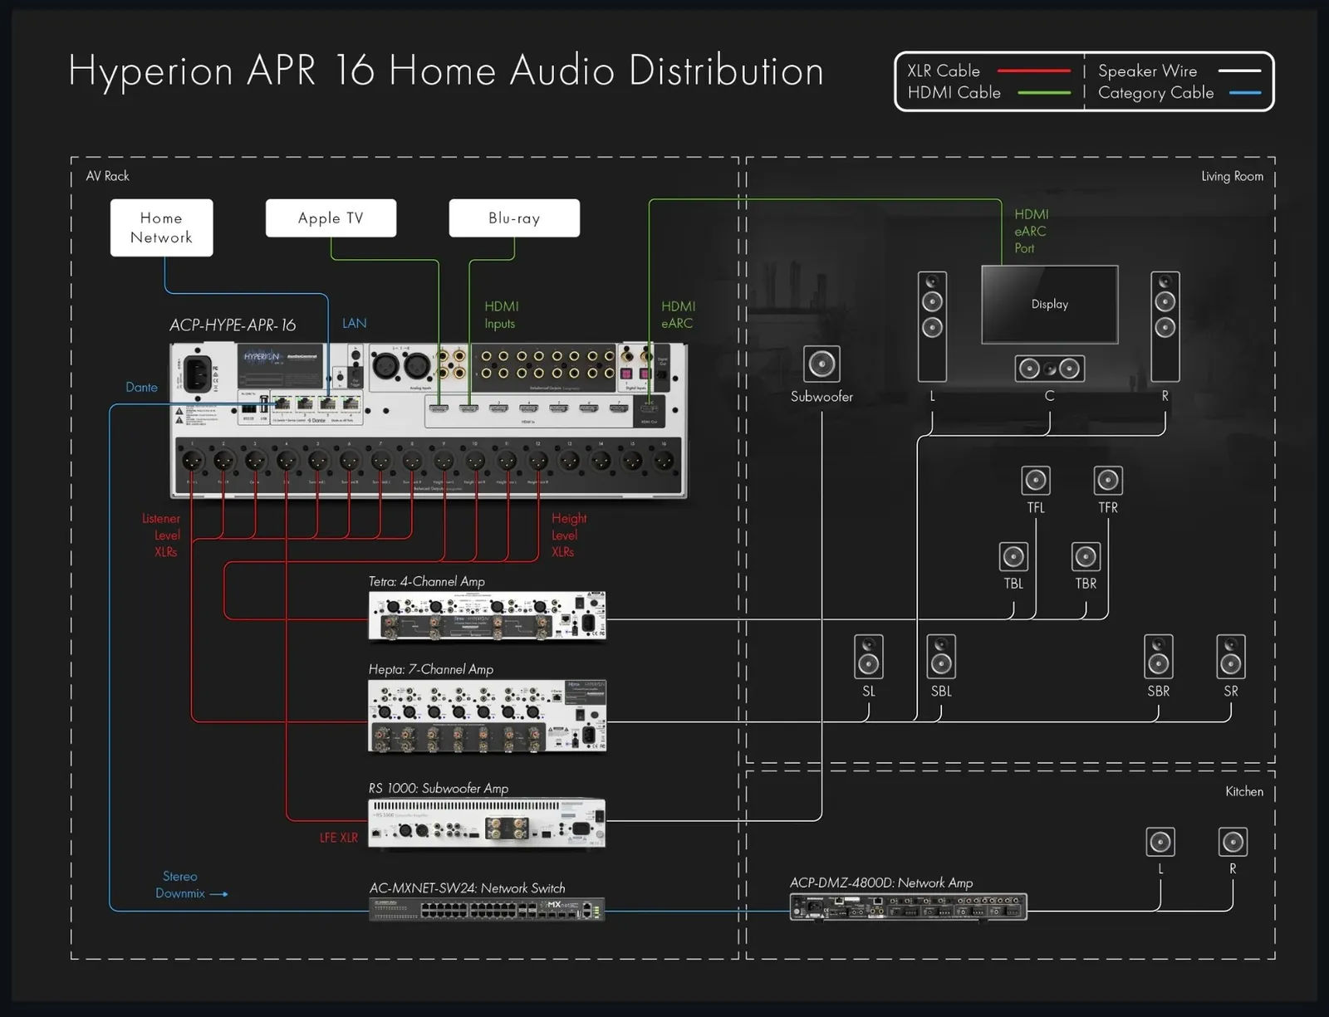Select the SR surround speaker icon
The image size is (1329, 1017).
pos(1231,657)
